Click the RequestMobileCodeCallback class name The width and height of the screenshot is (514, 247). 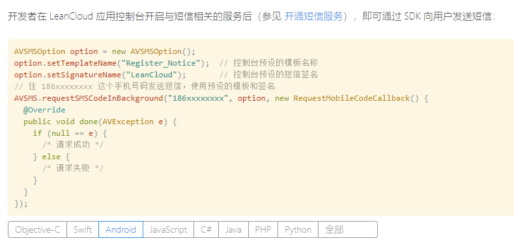tap(351, 98)
